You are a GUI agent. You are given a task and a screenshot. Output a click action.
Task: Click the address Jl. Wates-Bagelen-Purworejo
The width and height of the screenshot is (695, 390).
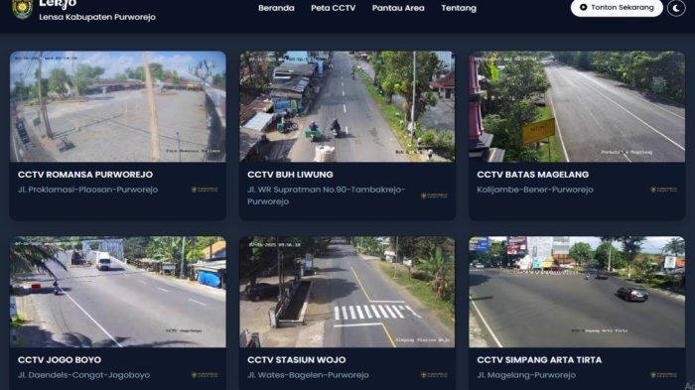(x=308, y=375)
